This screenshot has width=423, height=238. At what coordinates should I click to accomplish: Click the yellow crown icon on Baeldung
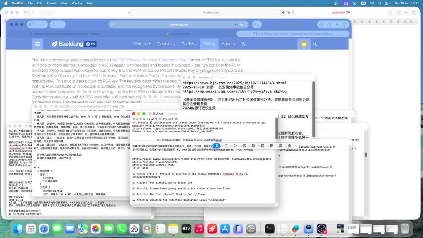click(304, 44)
